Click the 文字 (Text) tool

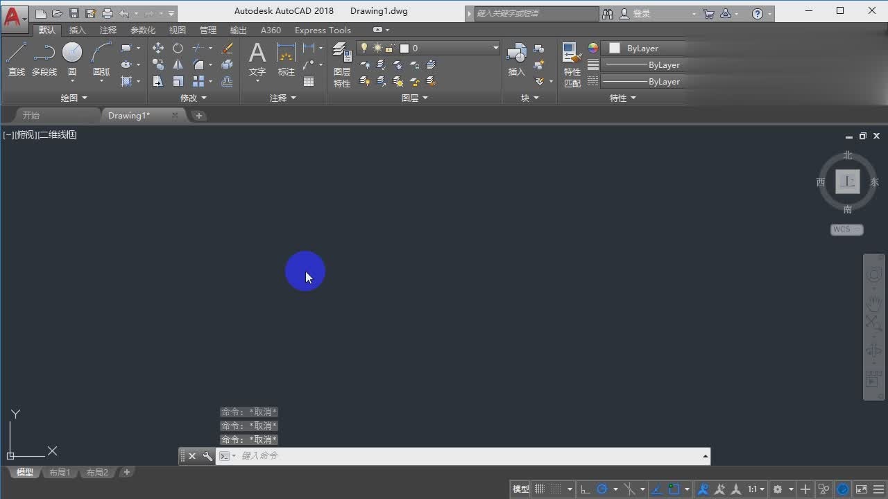tap(257, 59)
